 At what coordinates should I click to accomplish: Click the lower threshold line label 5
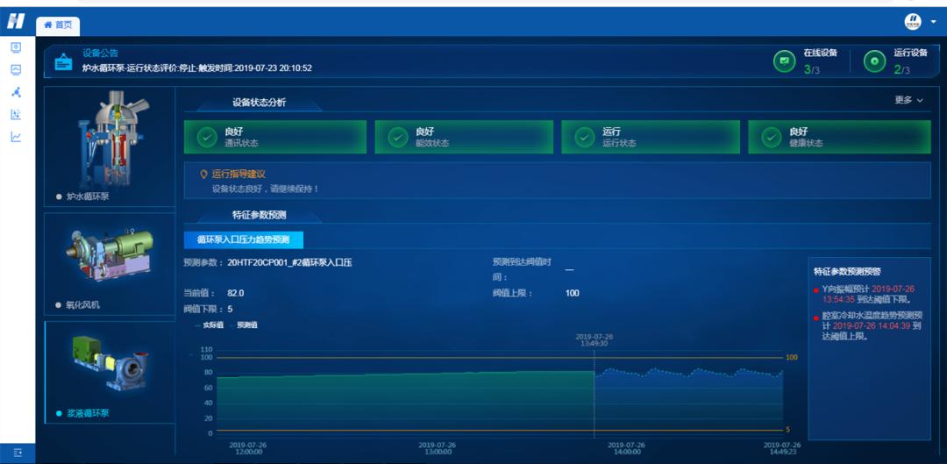[788, 430]
